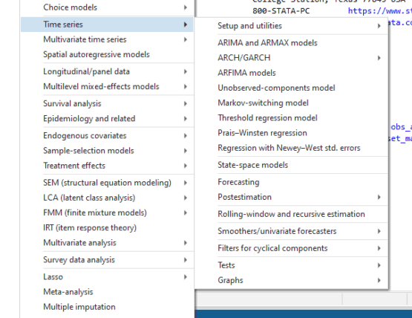Select the Time series menu entry

(107, 25)
